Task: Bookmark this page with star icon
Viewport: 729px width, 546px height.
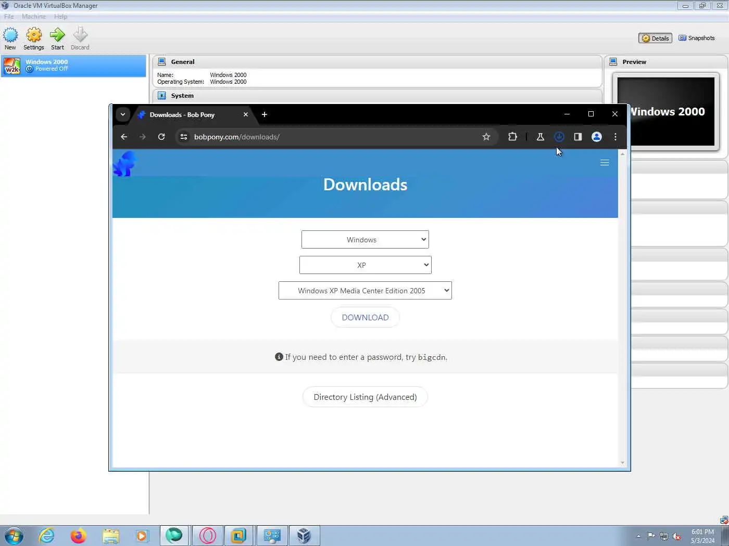Action: pos(486,137)
